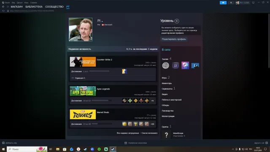
Task: Open the Видео link
Action: click(x=165, y=94)
